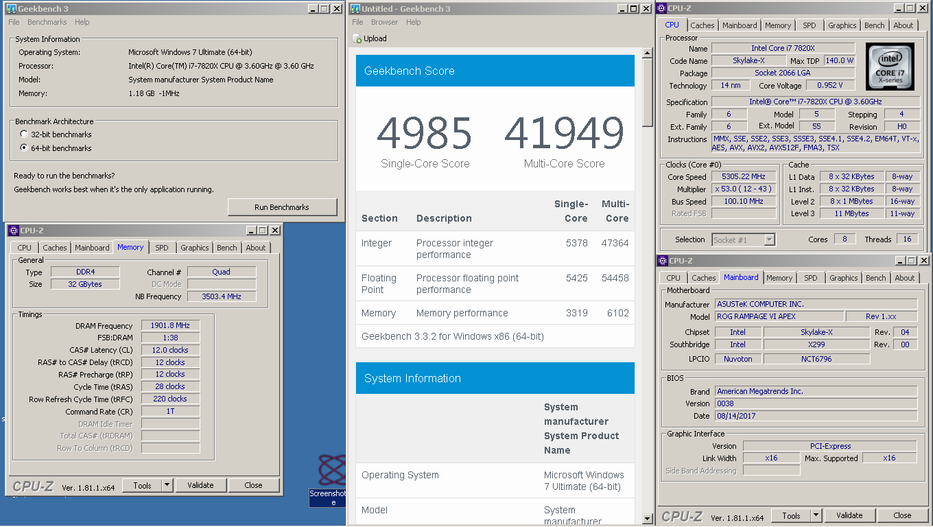
Task: Click scroll down arrow in Geekbench results
Action: (647, 518)
